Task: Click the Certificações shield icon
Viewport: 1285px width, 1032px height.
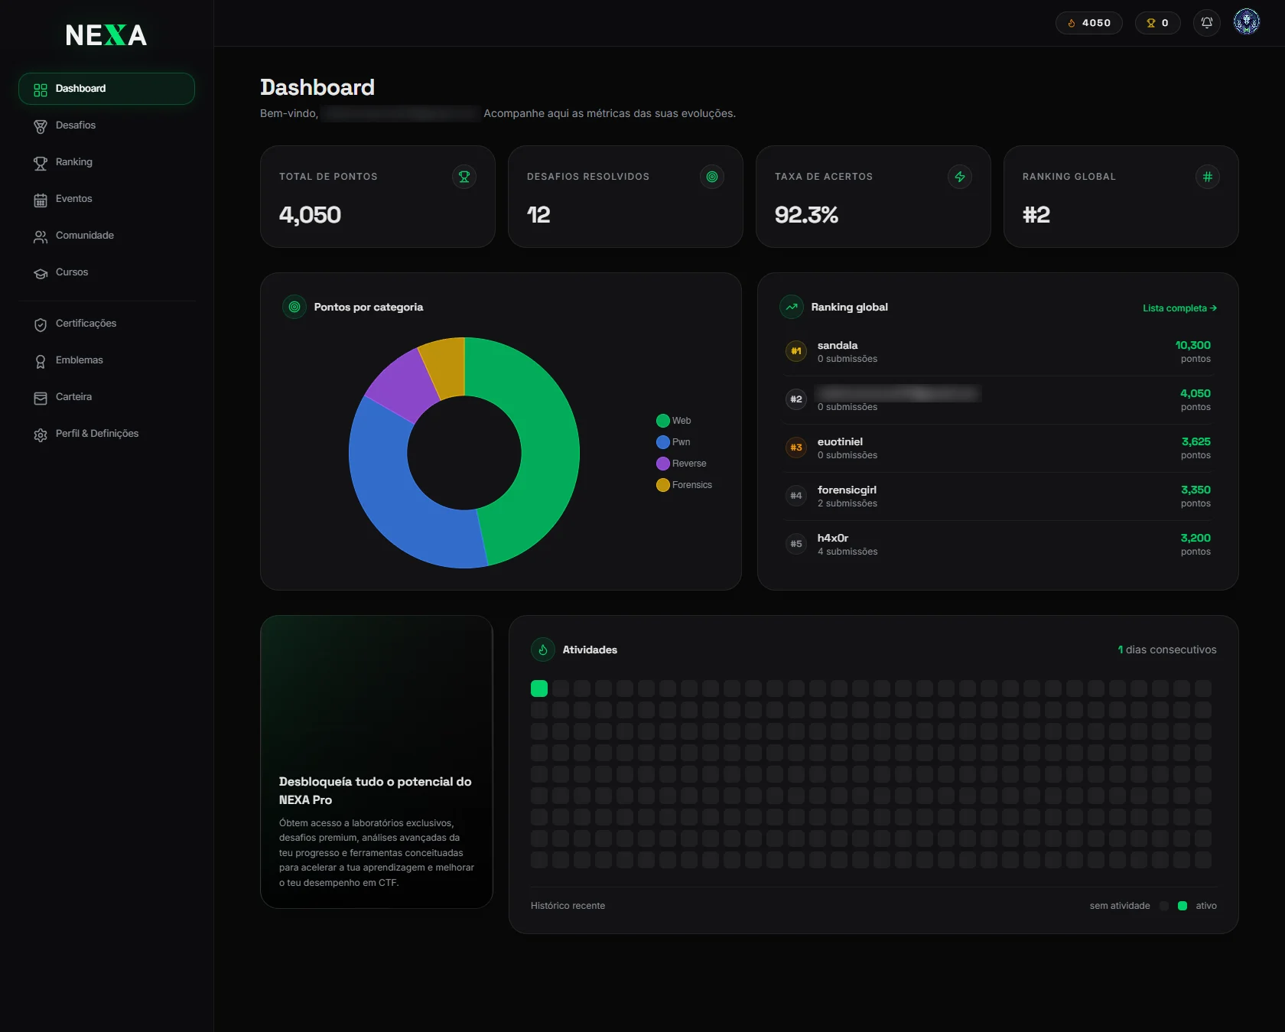Action: [x=41, y=325]
